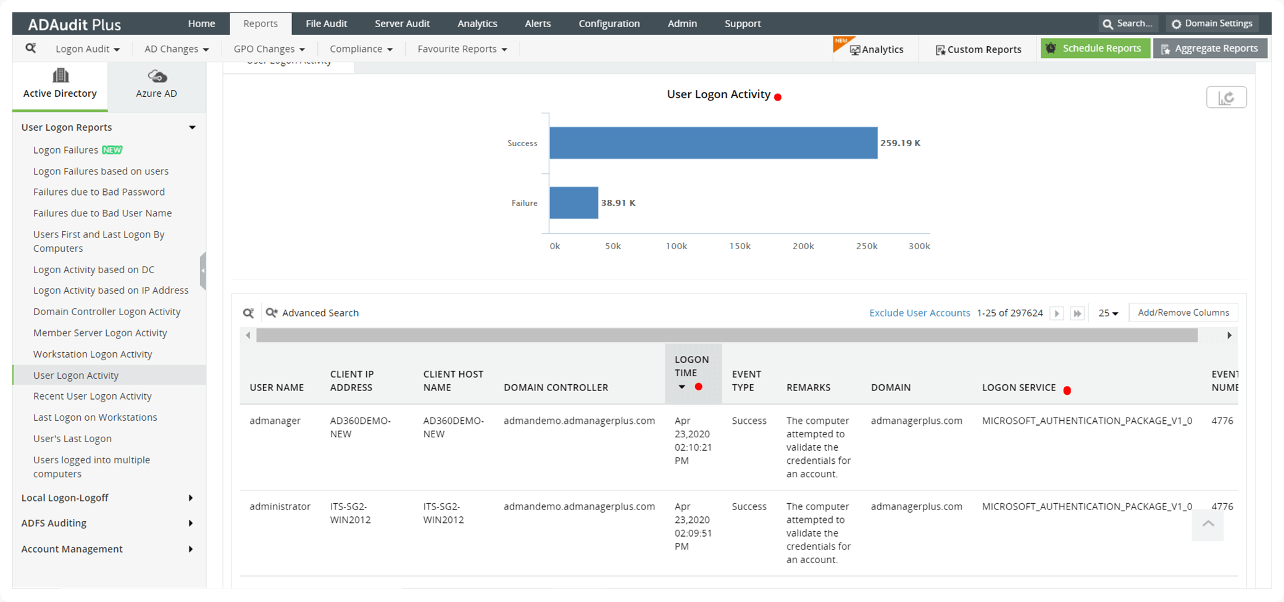This screenshot has width=1284, height=602.
Task: Open User's Last Logon report
Action: (x=72, y=439)
